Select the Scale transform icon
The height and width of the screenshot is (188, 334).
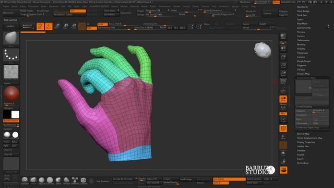point(66,26)
